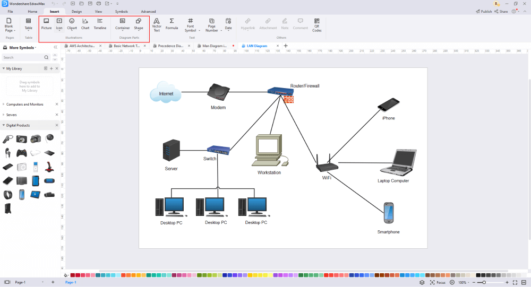
Task: Click the Share button
Action: coord(501,12)
